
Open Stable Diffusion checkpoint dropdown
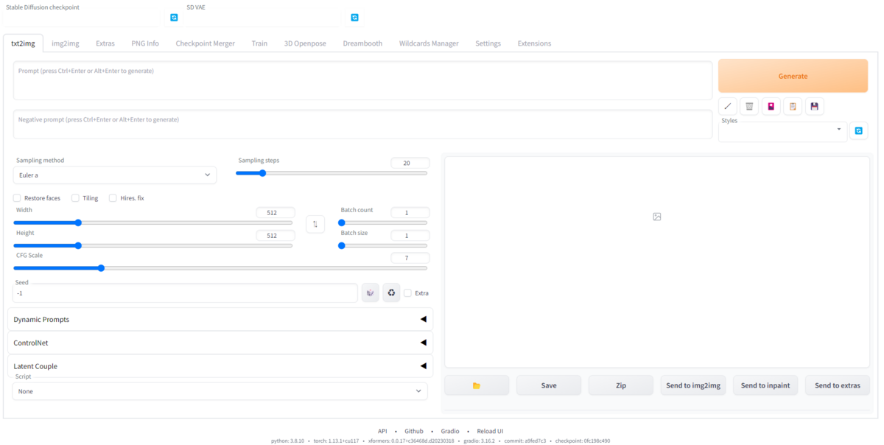point(83,18)
